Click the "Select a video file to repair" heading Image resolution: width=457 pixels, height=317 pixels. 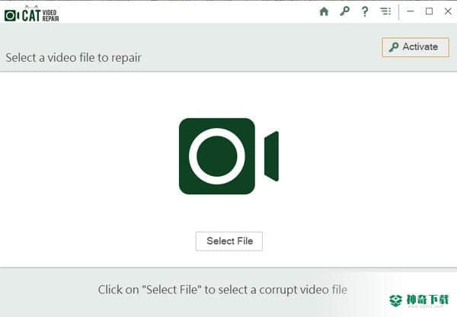[x=73, y=58]
